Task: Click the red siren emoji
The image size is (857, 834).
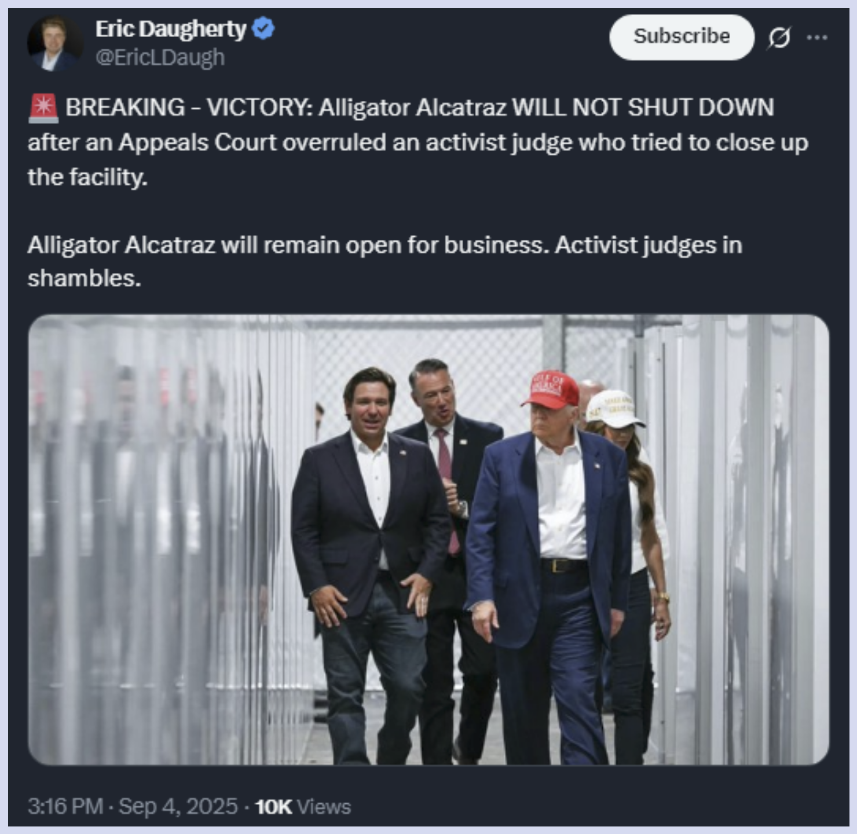Action: (43, 108)
